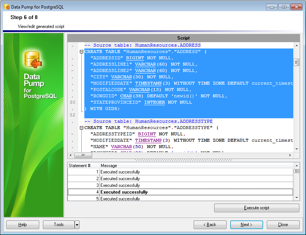Open the Tools dropdown arrow
Screen dimensions: 306x235
(x=77, y=225)
